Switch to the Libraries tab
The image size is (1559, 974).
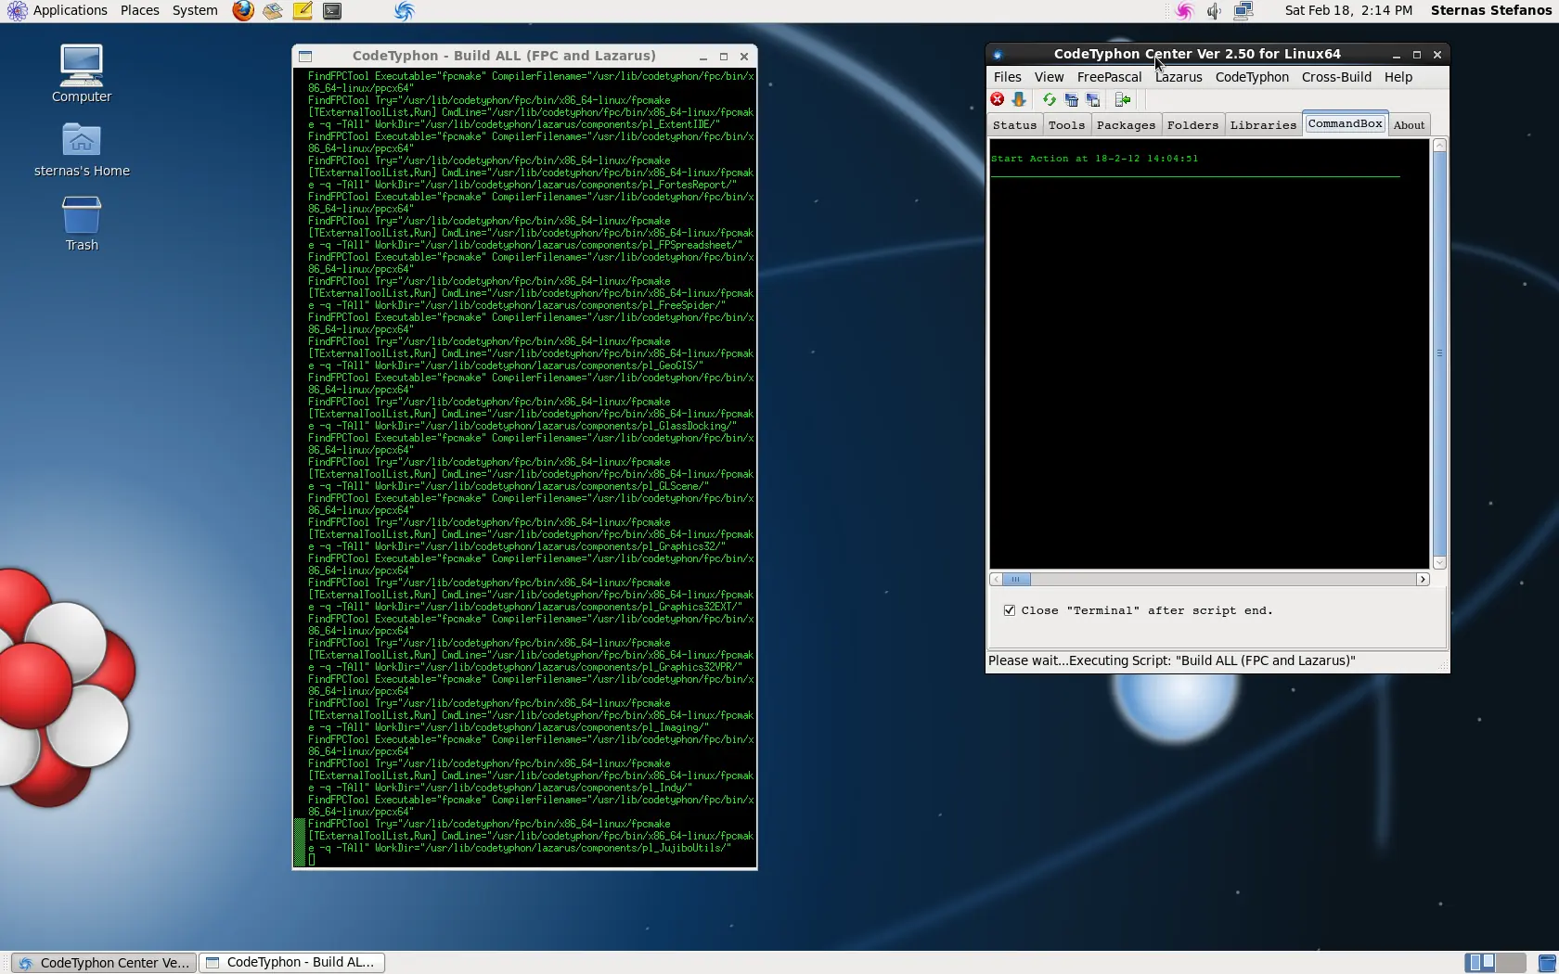point(1263,125)
